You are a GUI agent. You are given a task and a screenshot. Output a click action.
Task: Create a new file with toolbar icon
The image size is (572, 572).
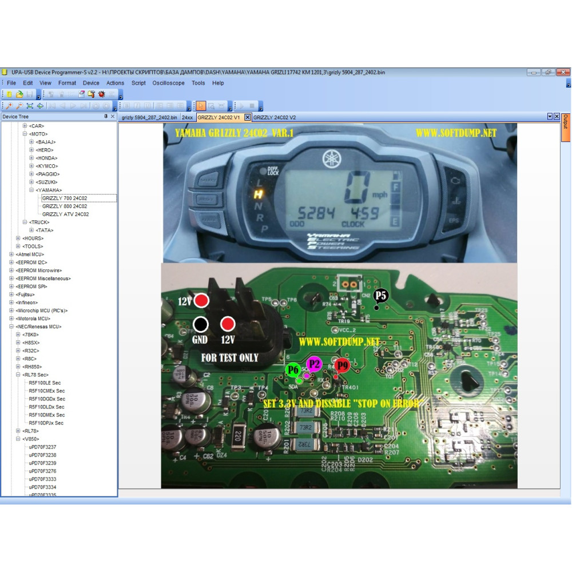[9, 94]
